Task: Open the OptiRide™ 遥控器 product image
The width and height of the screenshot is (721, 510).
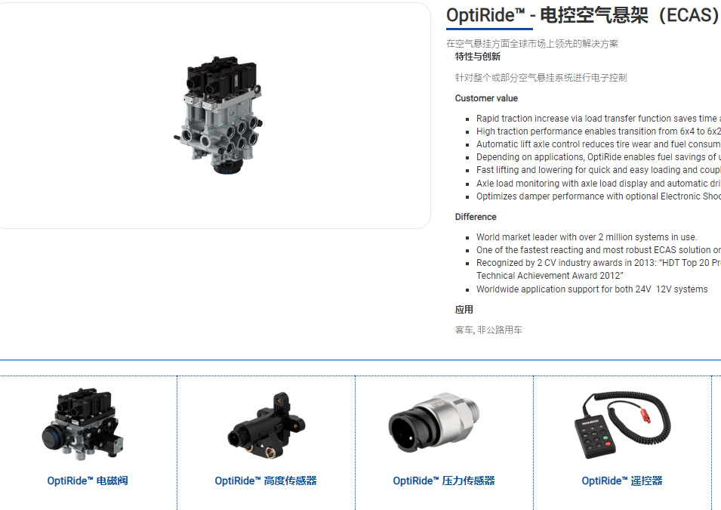Action: click(x=621, y=425)
